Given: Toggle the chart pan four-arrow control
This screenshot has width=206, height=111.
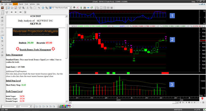Looking at the screenshot, I should (x=189, y=102).
